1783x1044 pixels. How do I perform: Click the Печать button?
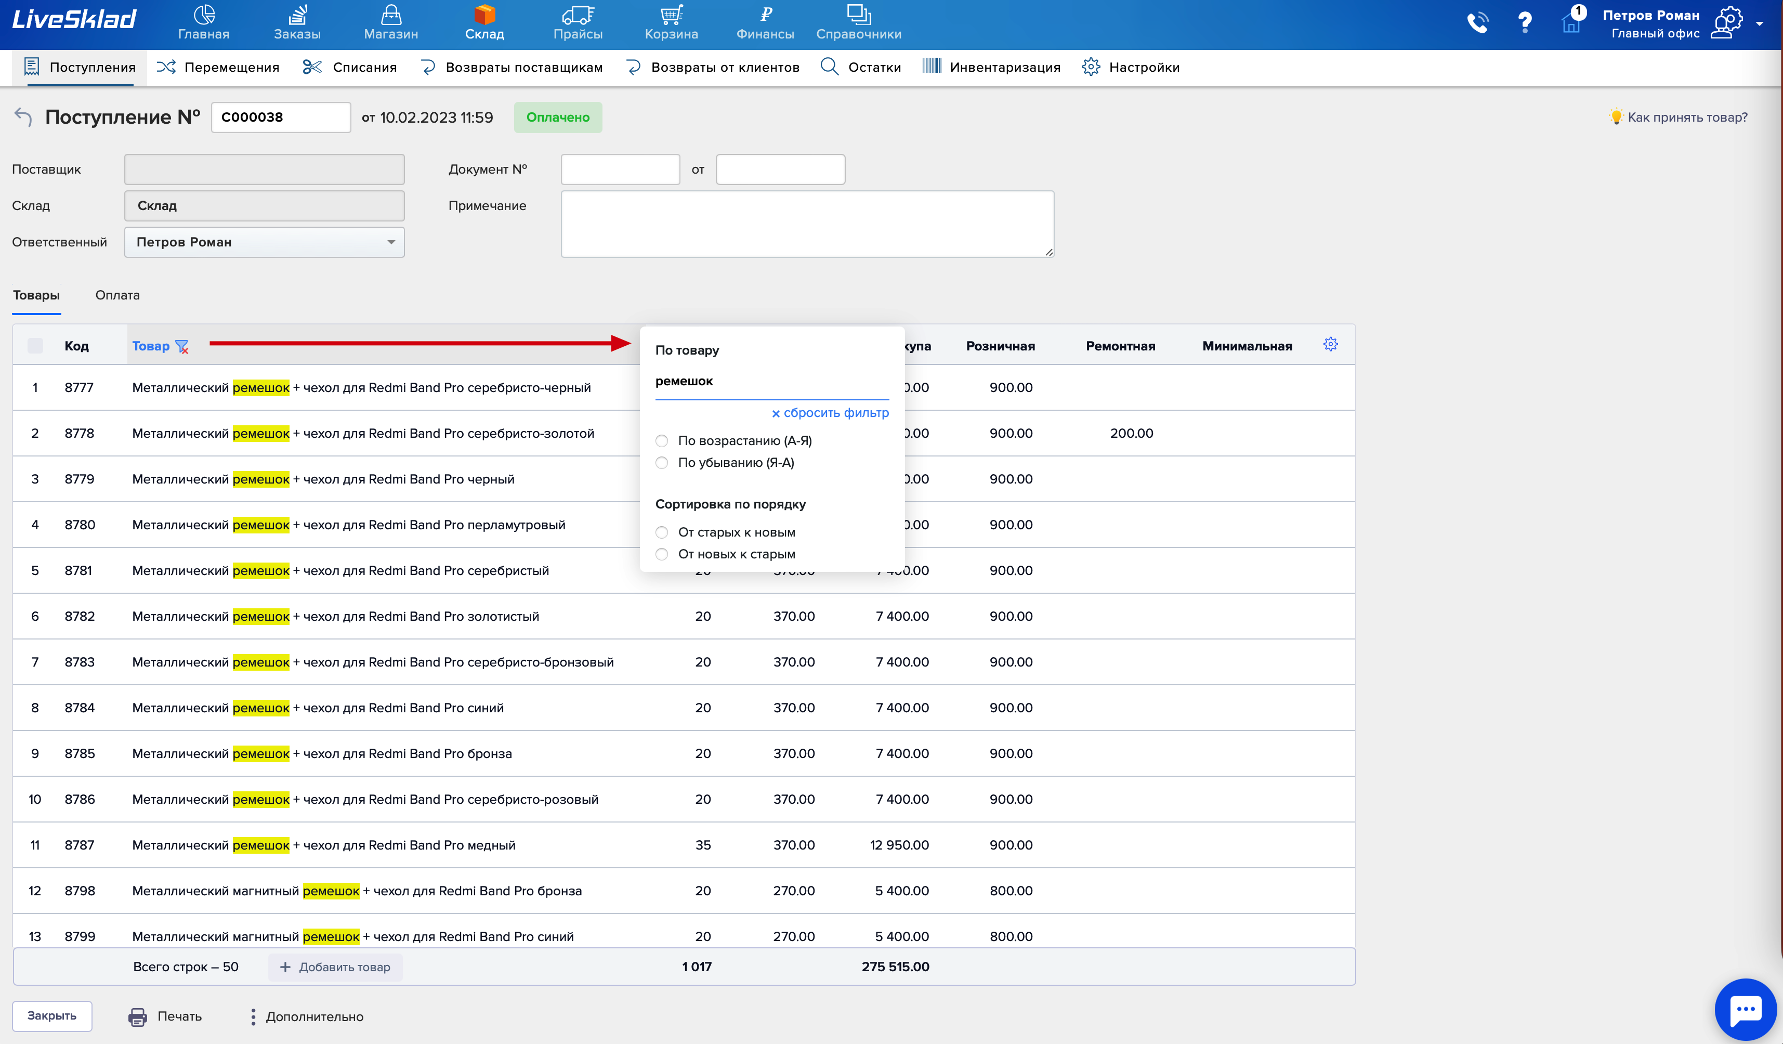[x=165, y=1016]
